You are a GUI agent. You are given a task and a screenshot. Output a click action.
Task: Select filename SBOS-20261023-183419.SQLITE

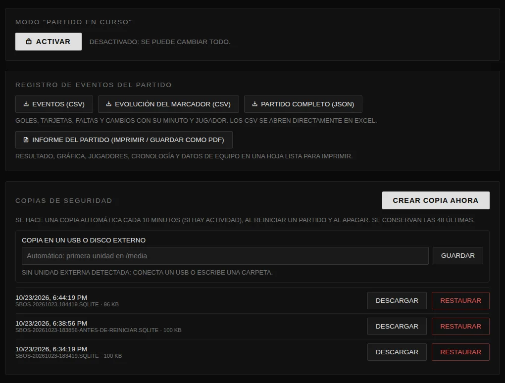[x=57, y=356]
